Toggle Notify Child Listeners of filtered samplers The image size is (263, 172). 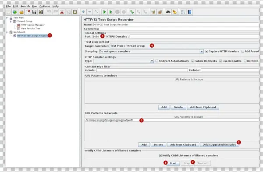point(160,155)
